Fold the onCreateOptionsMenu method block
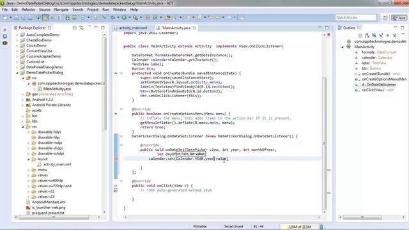The image size is (409, 230). pos(121,109)
